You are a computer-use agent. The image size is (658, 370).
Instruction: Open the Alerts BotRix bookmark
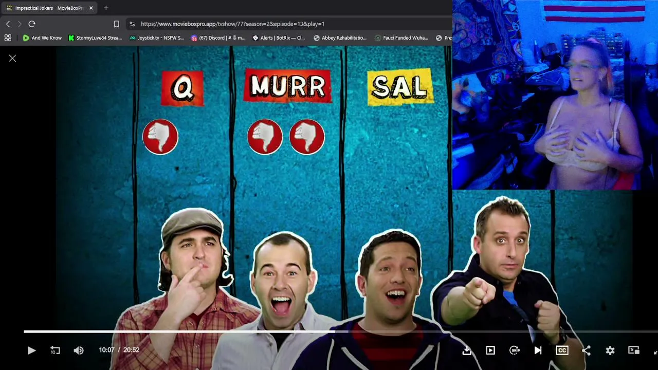click(x=278, y=38)
